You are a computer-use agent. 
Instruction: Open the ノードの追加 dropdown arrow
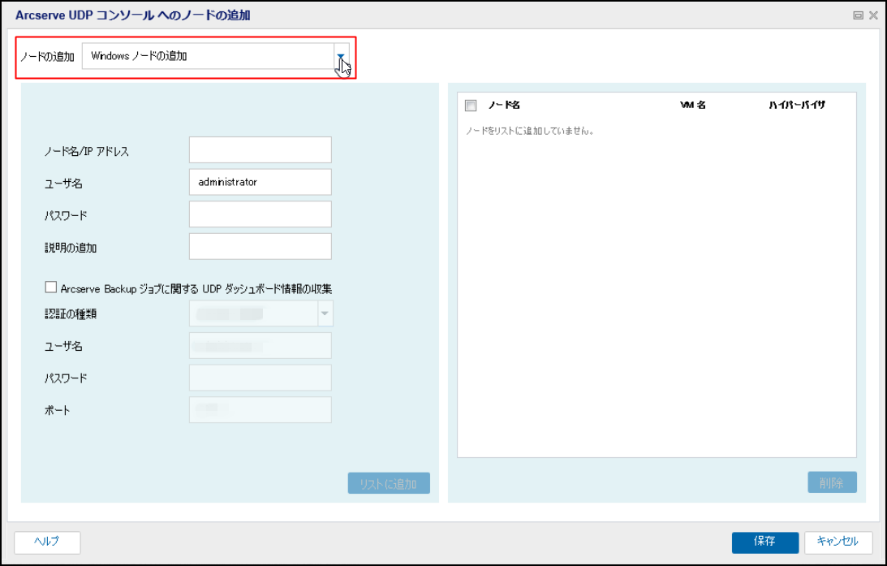tap(341, 56)
